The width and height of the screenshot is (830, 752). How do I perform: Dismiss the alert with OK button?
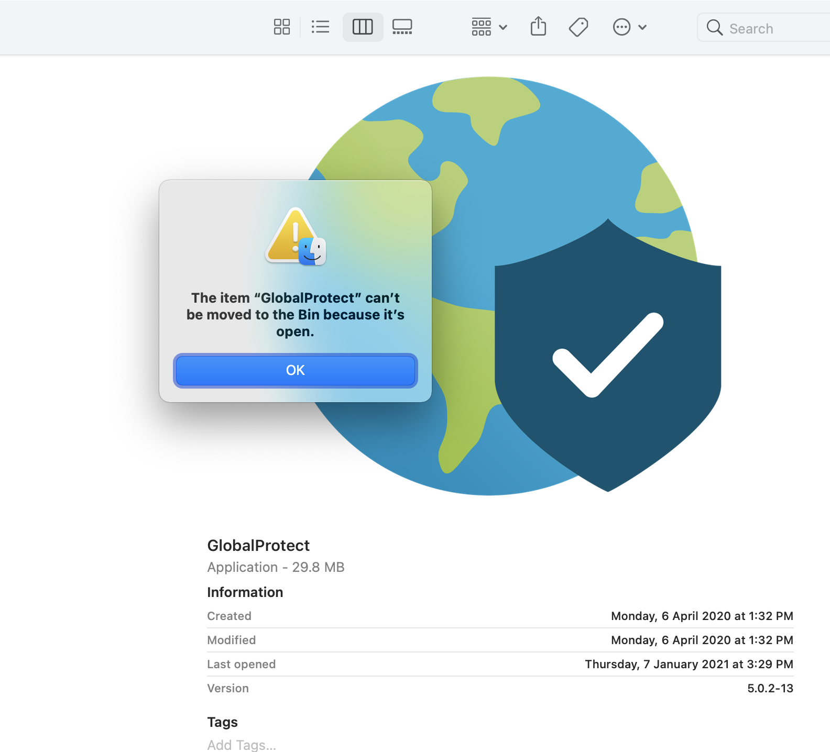point(296,371)
